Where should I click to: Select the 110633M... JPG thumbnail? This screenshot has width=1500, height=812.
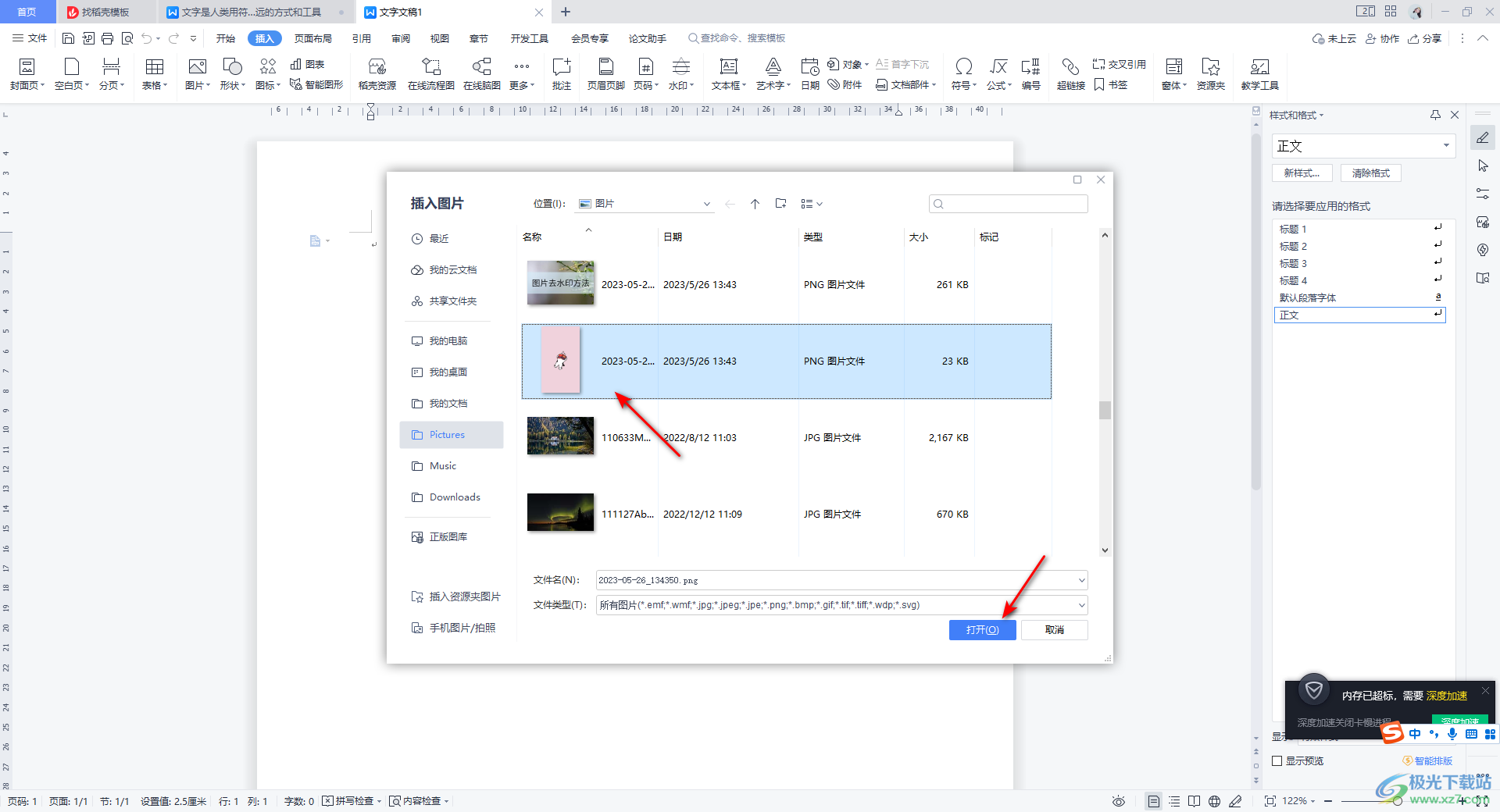pyautogui.click(x=560, y=436)
